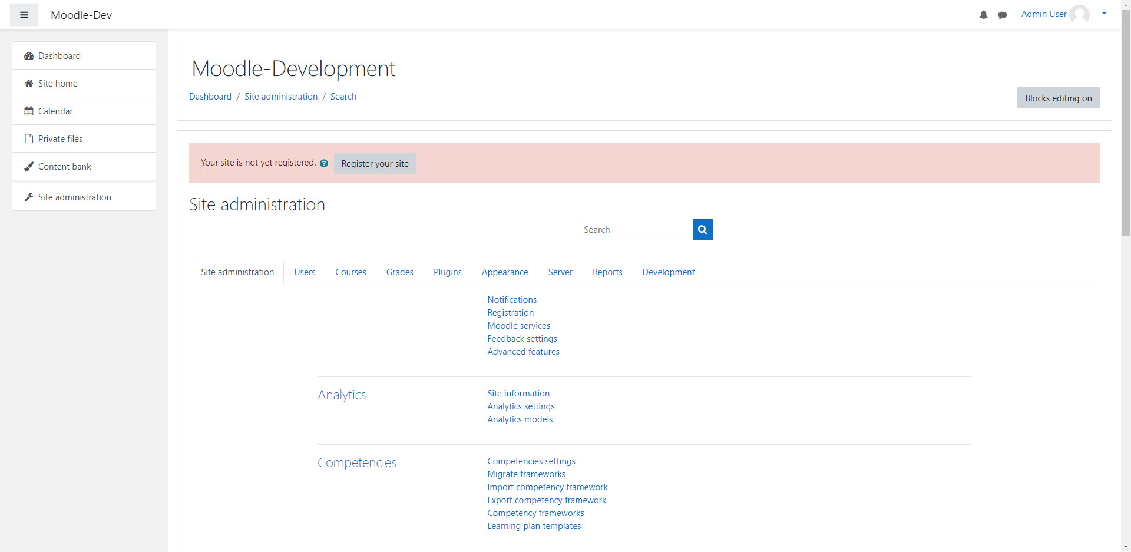Image resolution: width=1131 pixels, height=552 pixels.
Task: Switch to the Plugins tab
Action: [447, 272]
